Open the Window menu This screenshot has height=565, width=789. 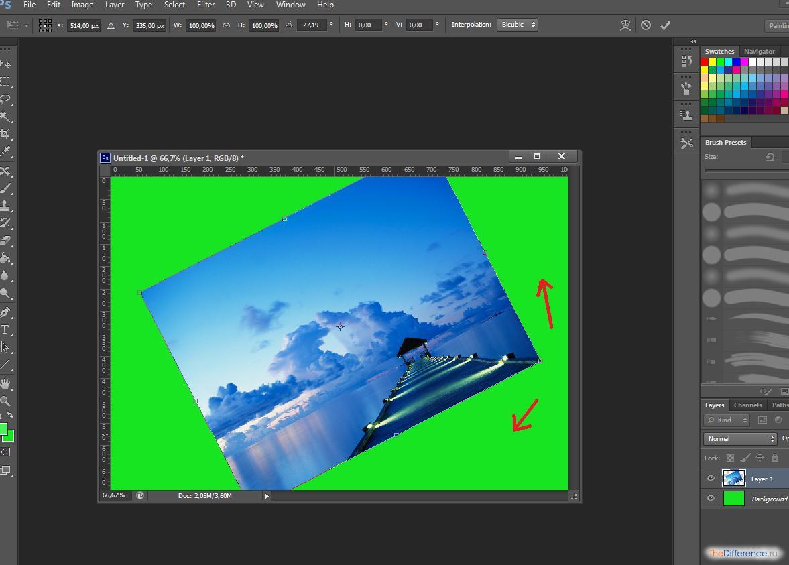pos(291,5)
